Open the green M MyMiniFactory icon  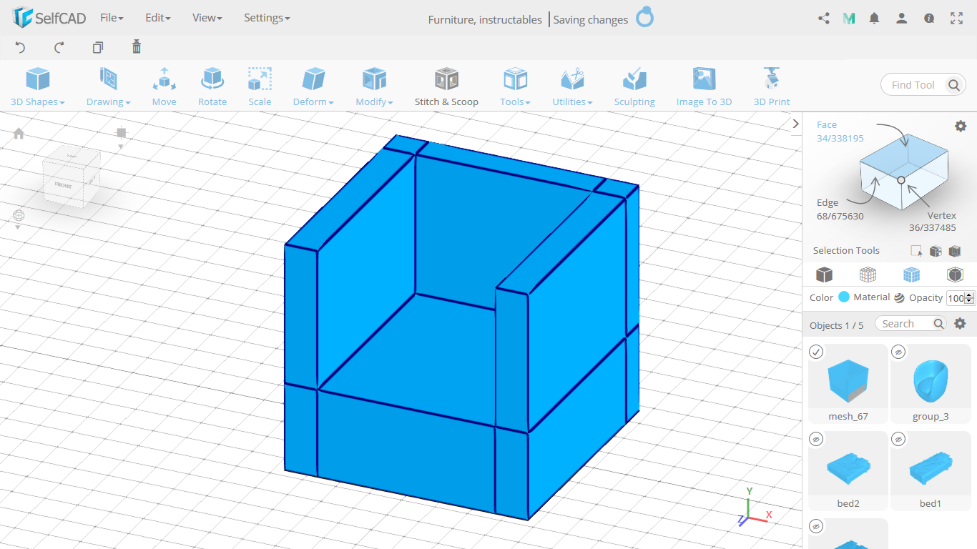(849, 19)
